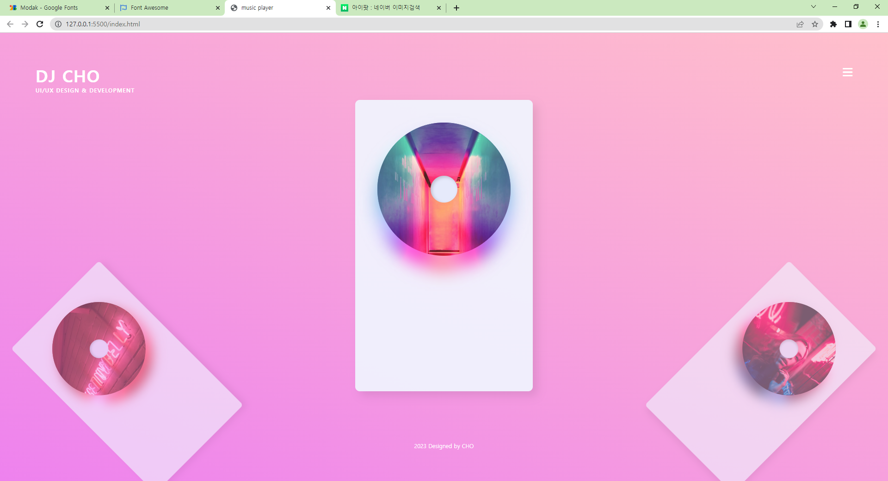Viewport: 888px width, 481px height.
Task: Minimize the browser window
Action: coord(835,7)
